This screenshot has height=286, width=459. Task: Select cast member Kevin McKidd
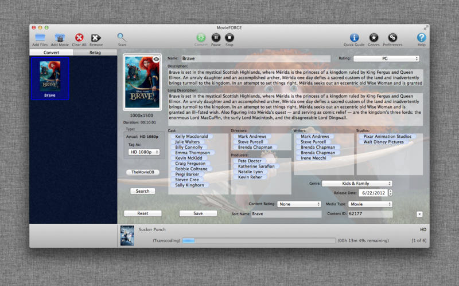click(x=189, y=158)
